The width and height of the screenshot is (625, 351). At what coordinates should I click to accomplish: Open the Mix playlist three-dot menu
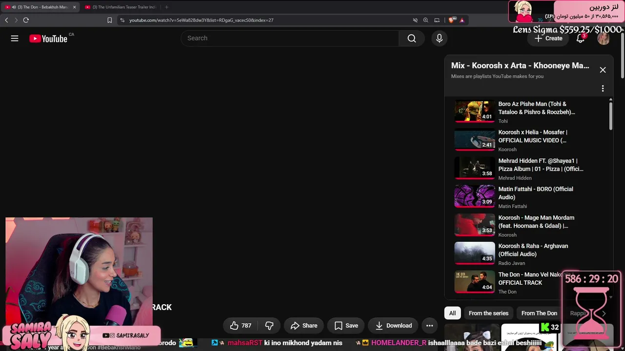pos(603,88)
